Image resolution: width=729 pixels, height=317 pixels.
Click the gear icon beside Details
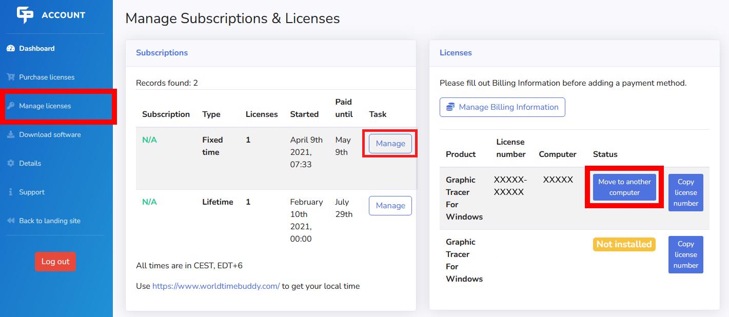coord(11,164)
